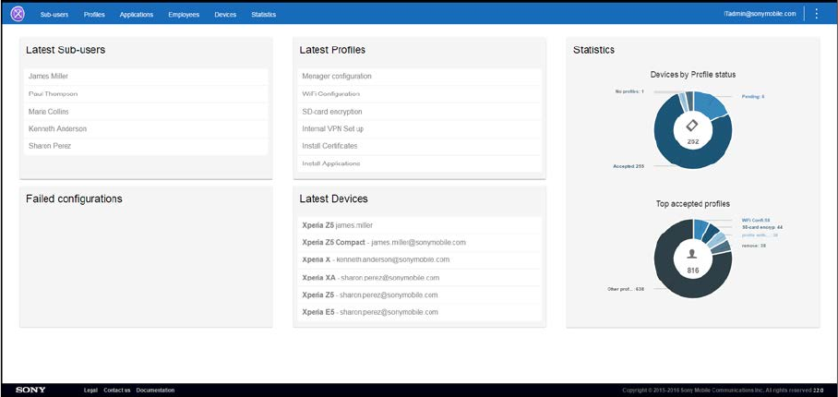Image resolution: width=838 pixels, height=397 pixels.
Task: Open the Internal VPN Set up profile
Action: 420,128
